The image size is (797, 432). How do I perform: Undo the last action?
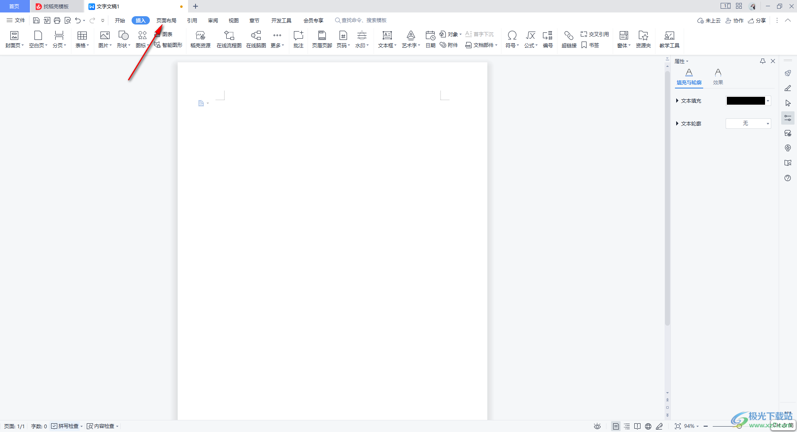click(x=78, y=20)
